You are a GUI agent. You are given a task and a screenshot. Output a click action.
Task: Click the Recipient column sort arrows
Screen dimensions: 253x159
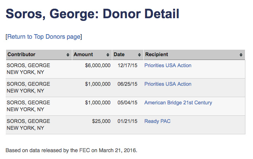[241, 55]
